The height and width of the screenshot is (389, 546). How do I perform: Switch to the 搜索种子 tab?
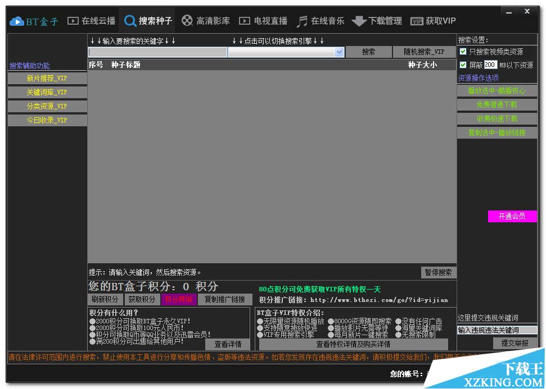tap(148, 21)
